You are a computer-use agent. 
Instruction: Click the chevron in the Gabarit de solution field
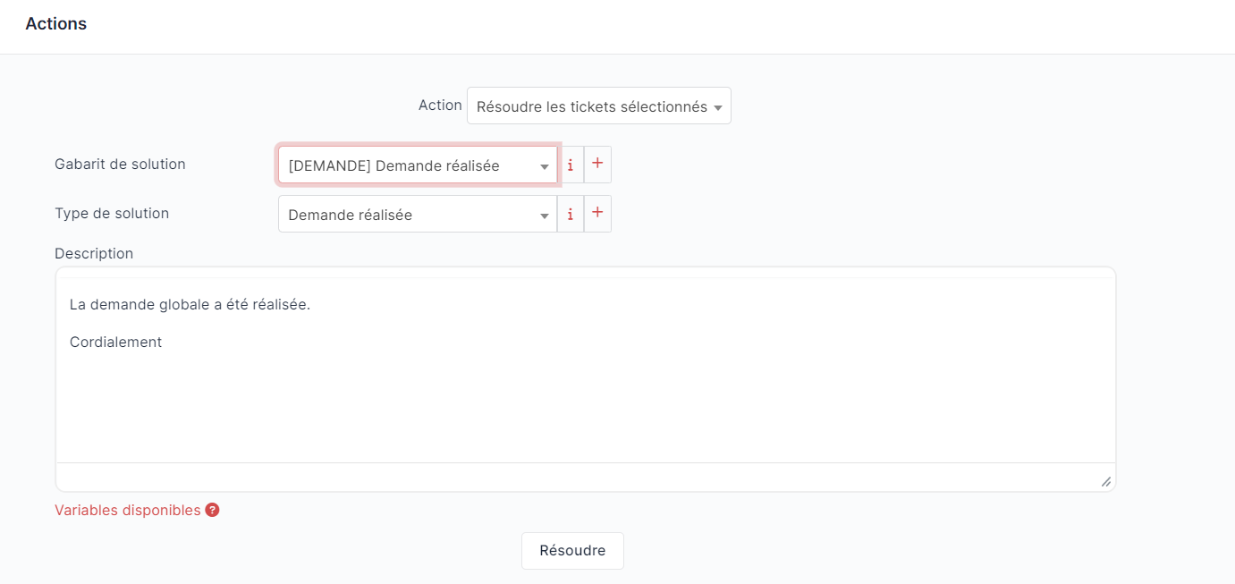click(x=545, y=166)
